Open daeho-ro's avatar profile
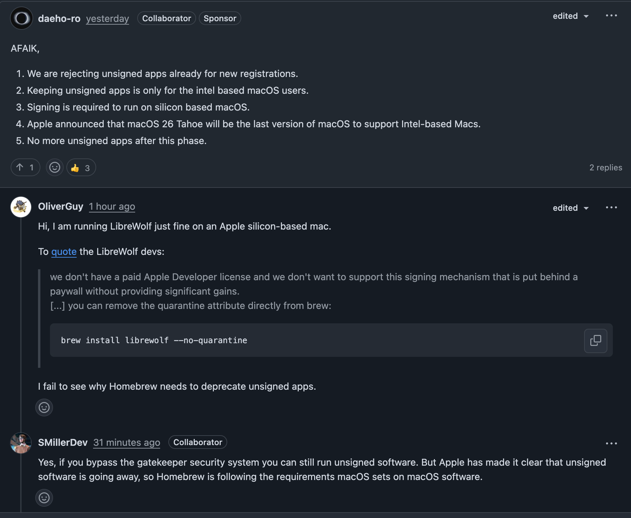The image size is (631, 518). [22, 18]
